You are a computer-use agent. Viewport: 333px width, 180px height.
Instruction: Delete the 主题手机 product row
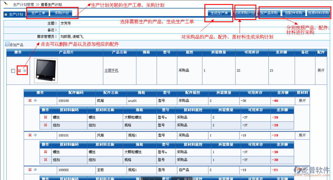(x=19, y=71)
